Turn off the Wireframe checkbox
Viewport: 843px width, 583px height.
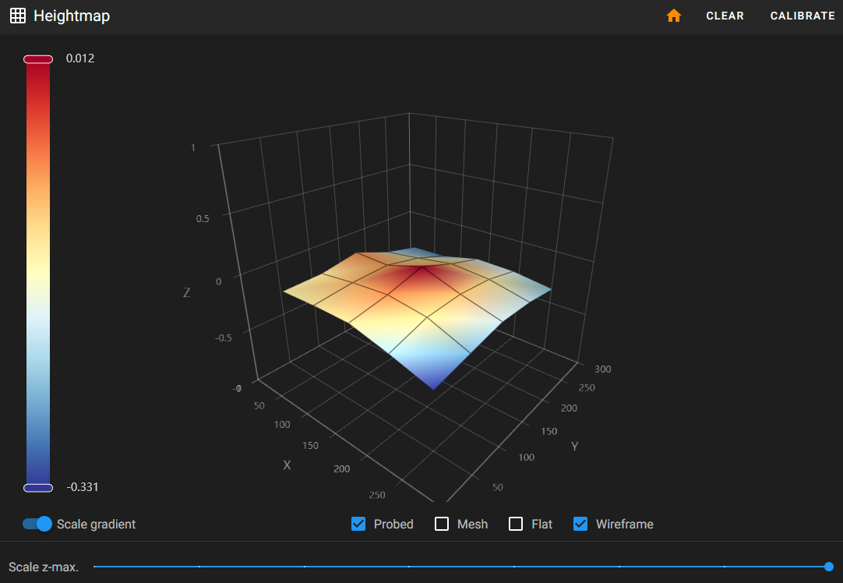(580, 524)
